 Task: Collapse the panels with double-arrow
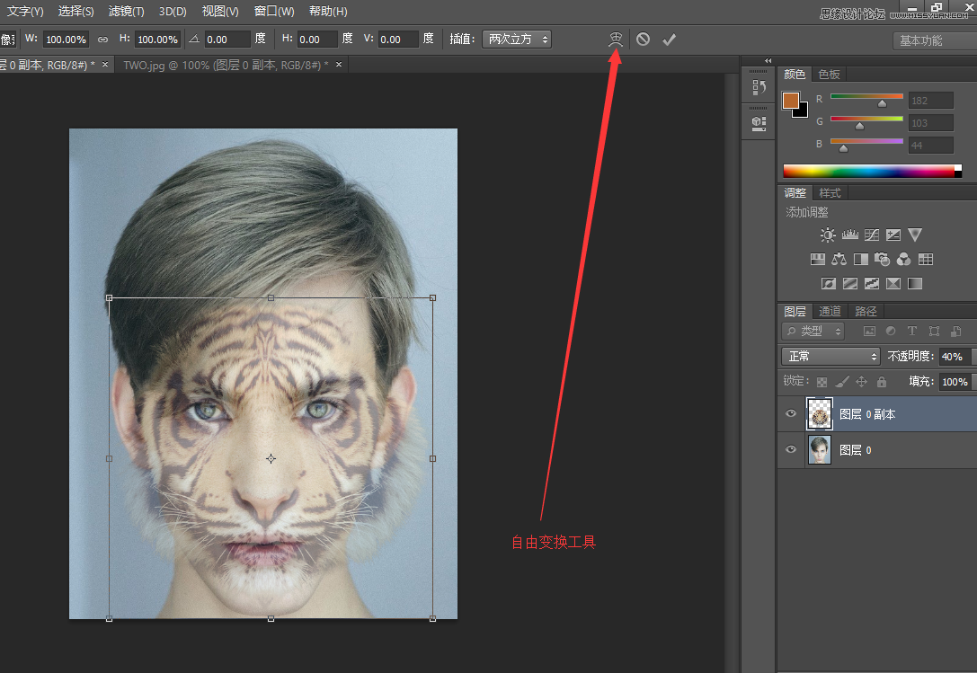coord(768,60)
